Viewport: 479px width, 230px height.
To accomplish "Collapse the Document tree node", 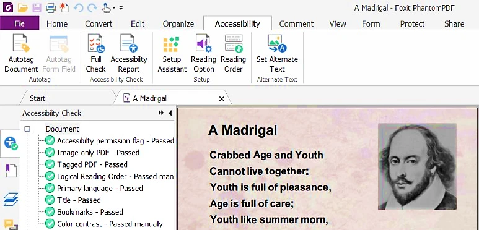I will pos(27,129).
